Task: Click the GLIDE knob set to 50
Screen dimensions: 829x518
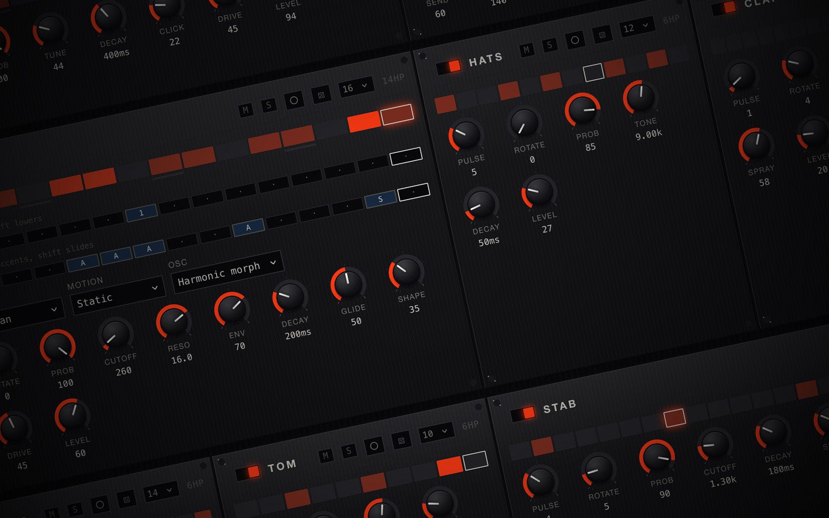Action: pyautogui.click(x=348, y=284)
